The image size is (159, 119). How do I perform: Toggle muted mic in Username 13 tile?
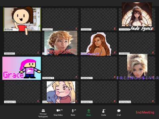click(x=38, y=101)
